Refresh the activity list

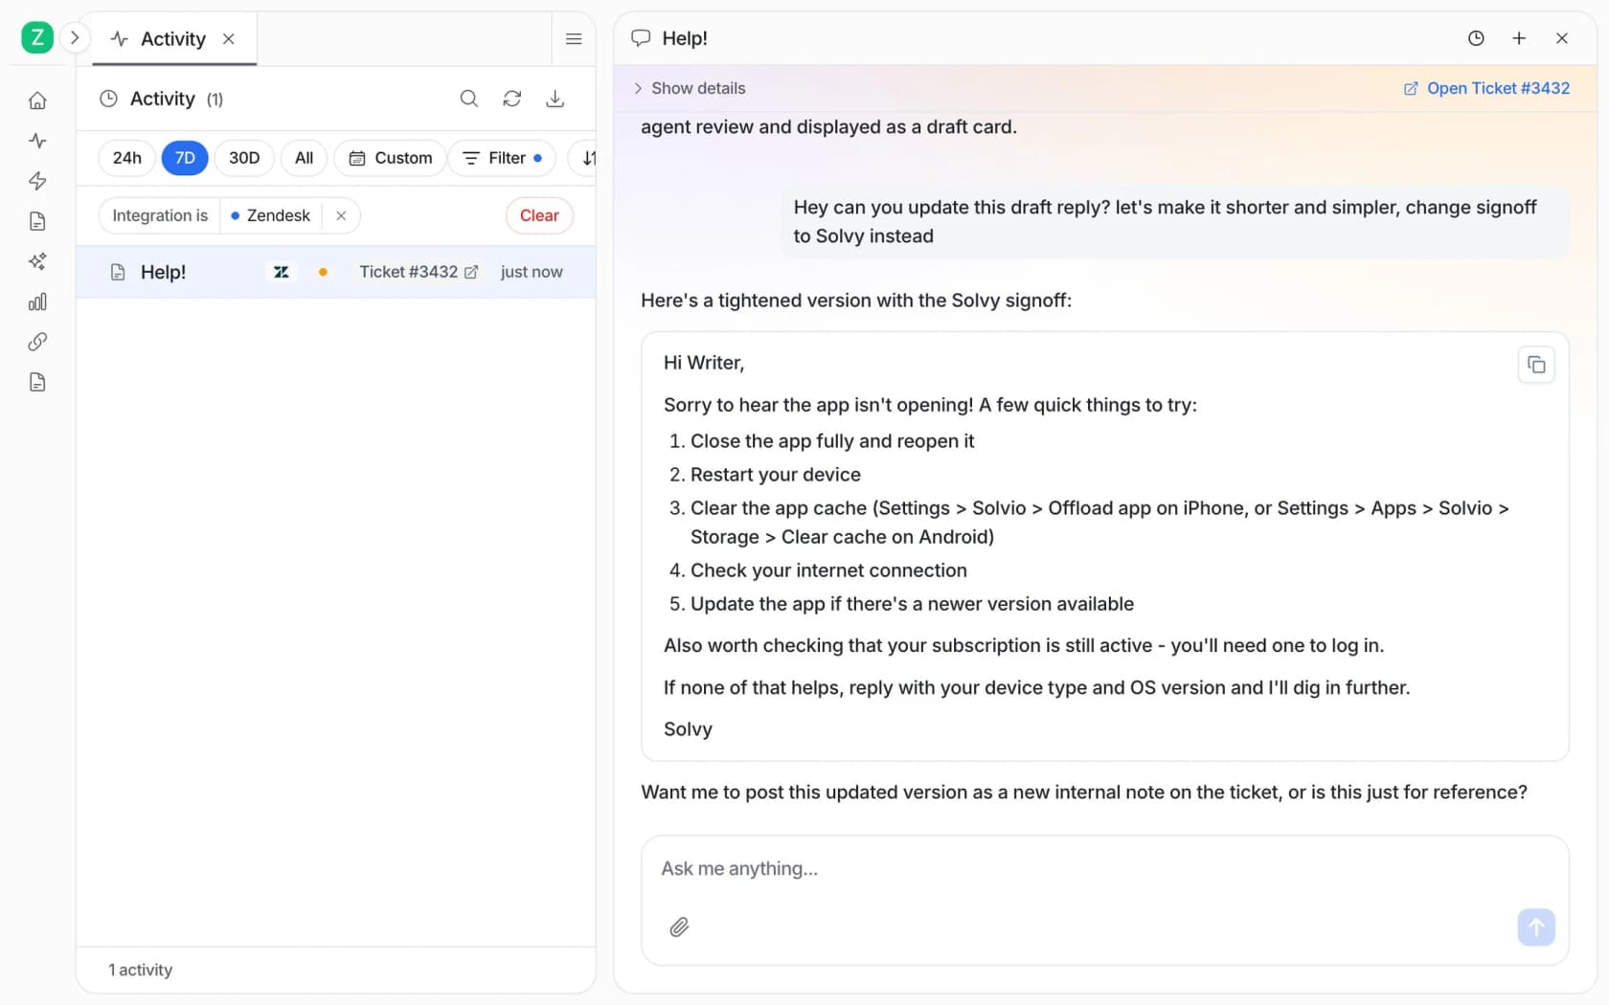click(x=512, y=99)
